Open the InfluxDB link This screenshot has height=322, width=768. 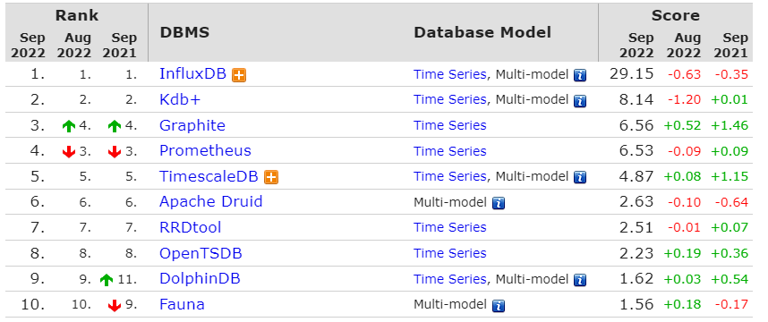point(193,74)
